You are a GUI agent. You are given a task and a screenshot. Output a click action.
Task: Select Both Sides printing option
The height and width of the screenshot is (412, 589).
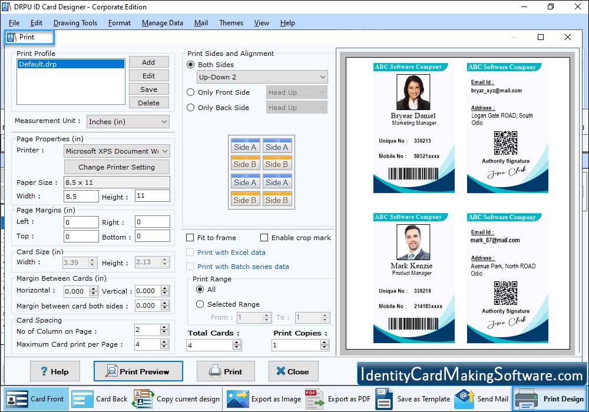(191, 65)
